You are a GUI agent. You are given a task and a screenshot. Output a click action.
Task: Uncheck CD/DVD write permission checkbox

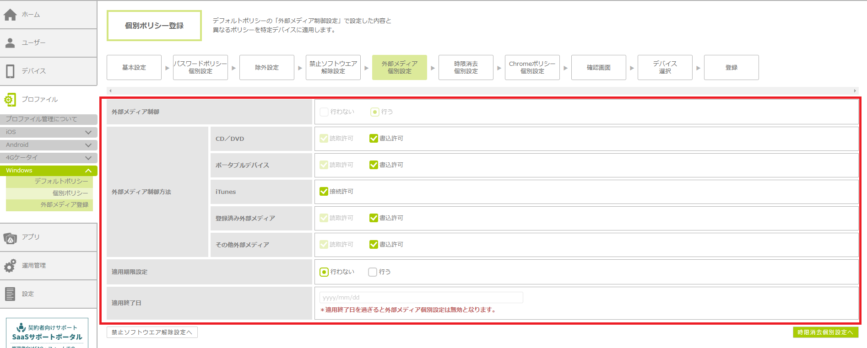pyautogui.click(x=374, y=139)
